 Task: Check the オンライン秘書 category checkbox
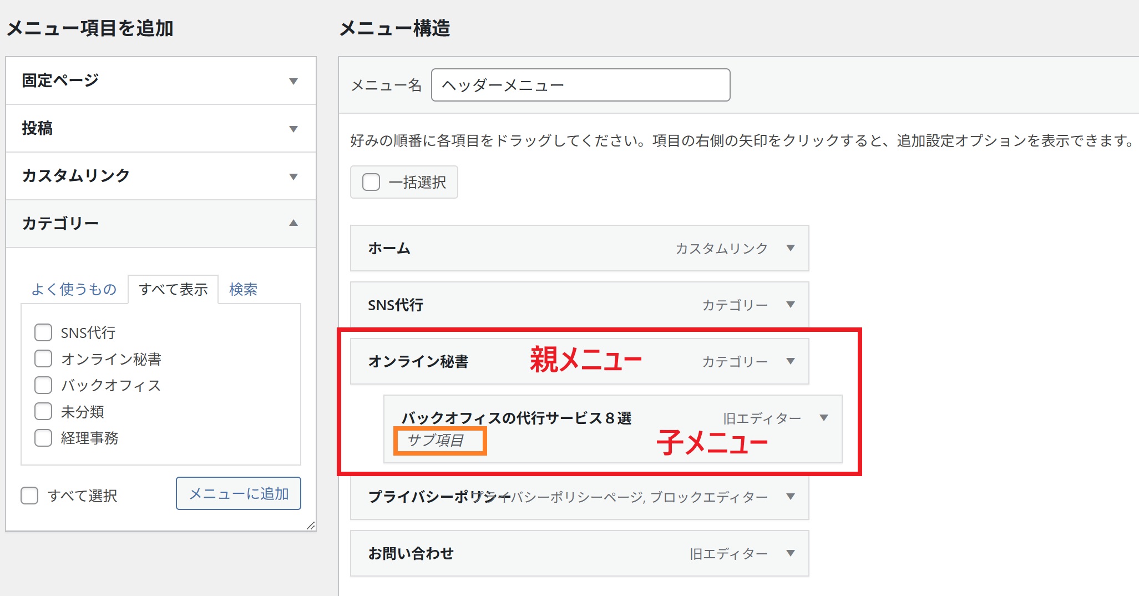coord(43,359)
